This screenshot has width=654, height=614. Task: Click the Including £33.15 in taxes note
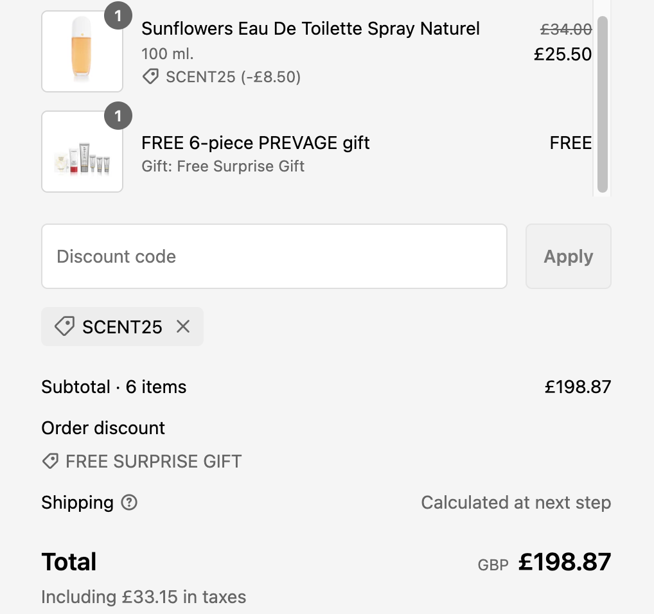click(144, 597)
